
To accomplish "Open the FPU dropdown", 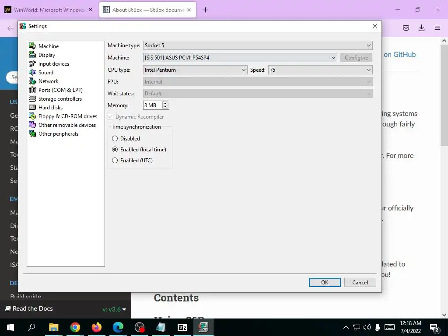I will (258, 82).
